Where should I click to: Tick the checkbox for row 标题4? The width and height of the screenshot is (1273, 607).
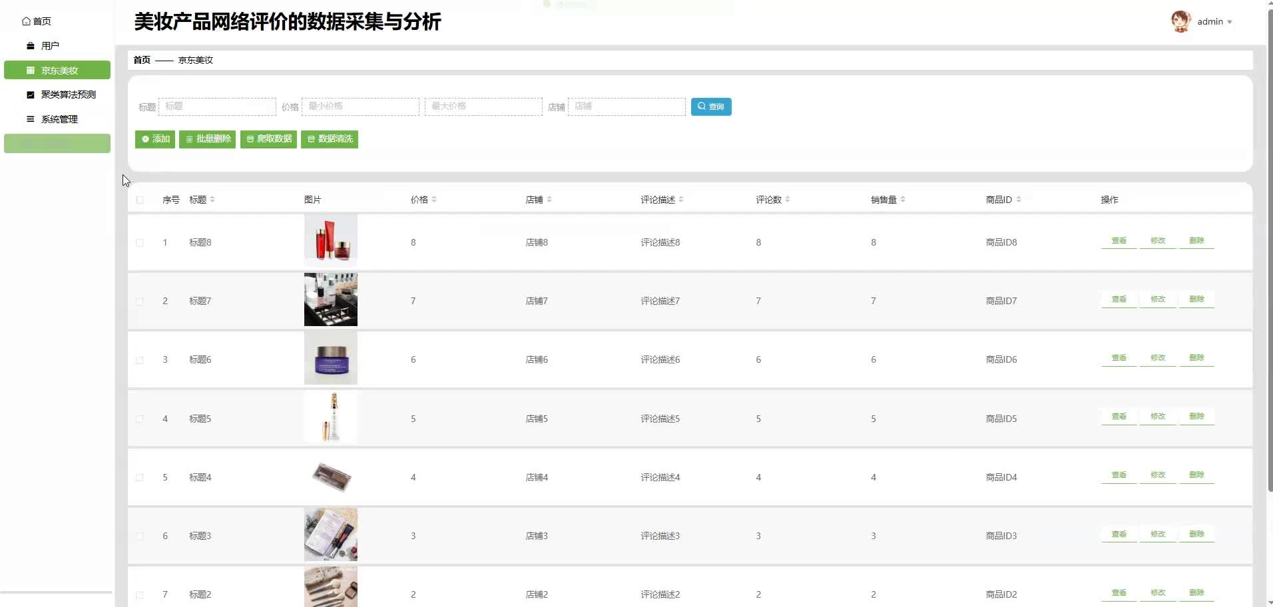coord(140,478)
